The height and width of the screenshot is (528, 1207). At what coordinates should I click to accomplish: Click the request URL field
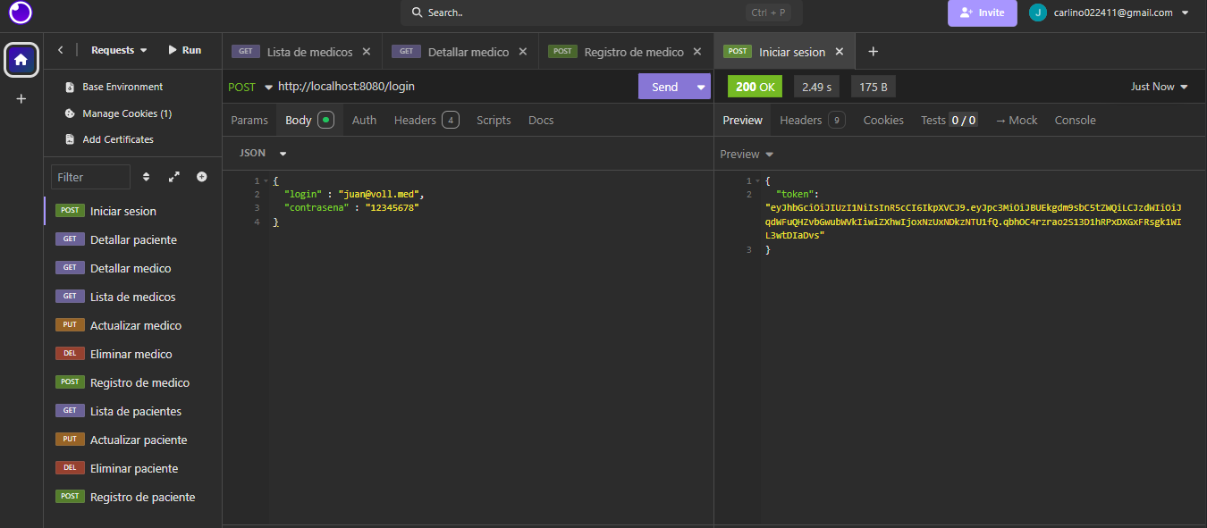(454, 87)
